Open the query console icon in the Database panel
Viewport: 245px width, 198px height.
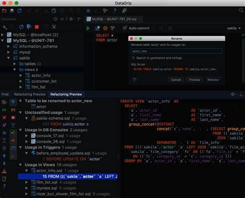[x=54, y=27]
